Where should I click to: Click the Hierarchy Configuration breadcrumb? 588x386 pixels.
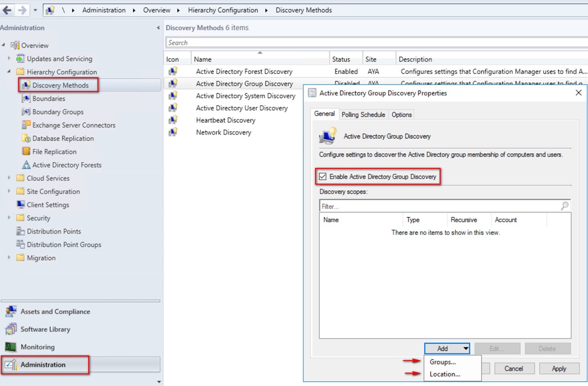pyautogui.click(x=223, y=10)
